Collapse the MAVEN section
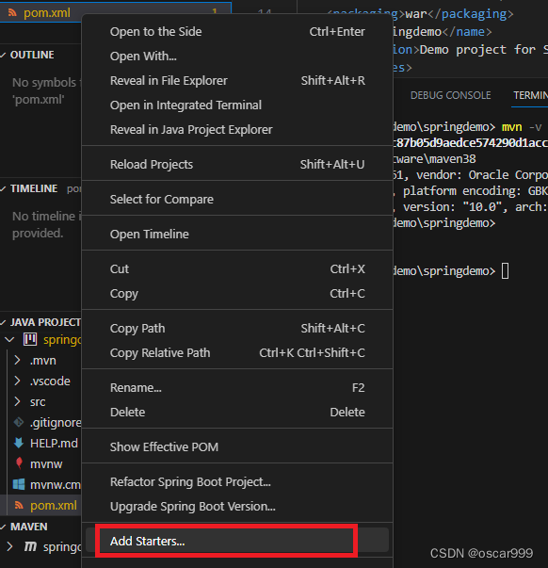548x568 pixels. [x=3, y=527]
